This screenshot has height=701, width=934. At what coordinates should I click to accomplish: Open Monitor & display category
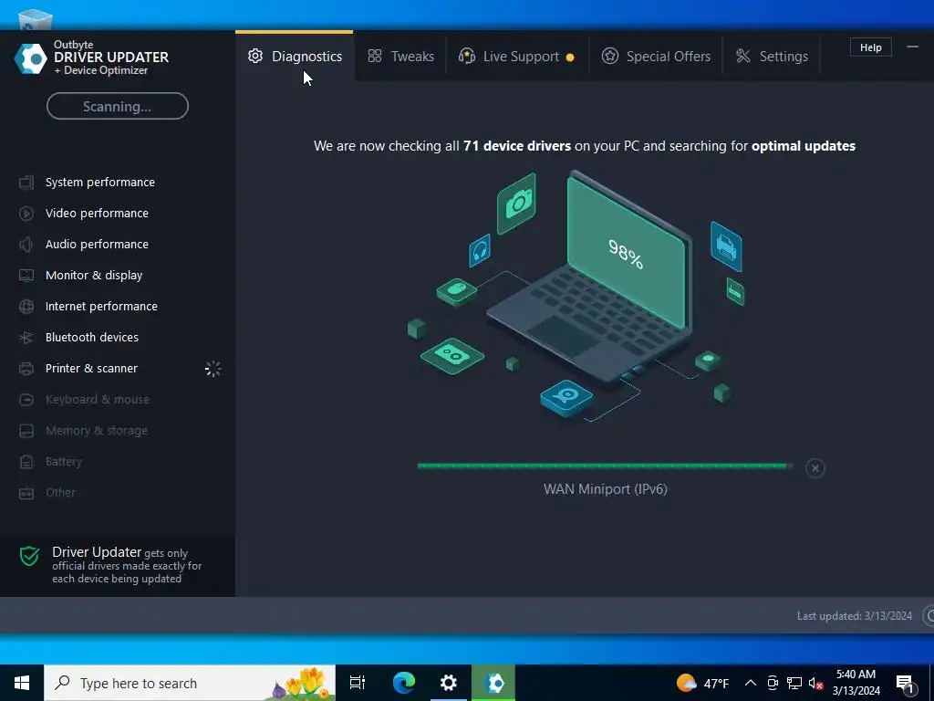[94, 275]
